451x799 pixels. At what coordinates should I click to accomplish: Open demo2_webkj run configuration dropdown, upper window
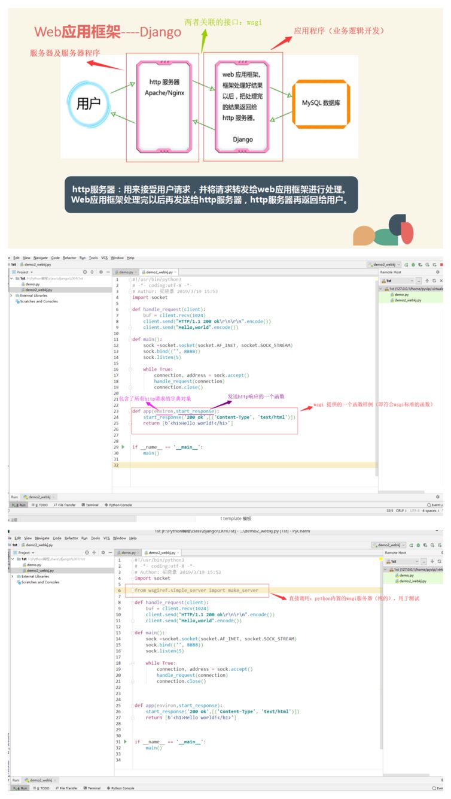coord(385,264)
